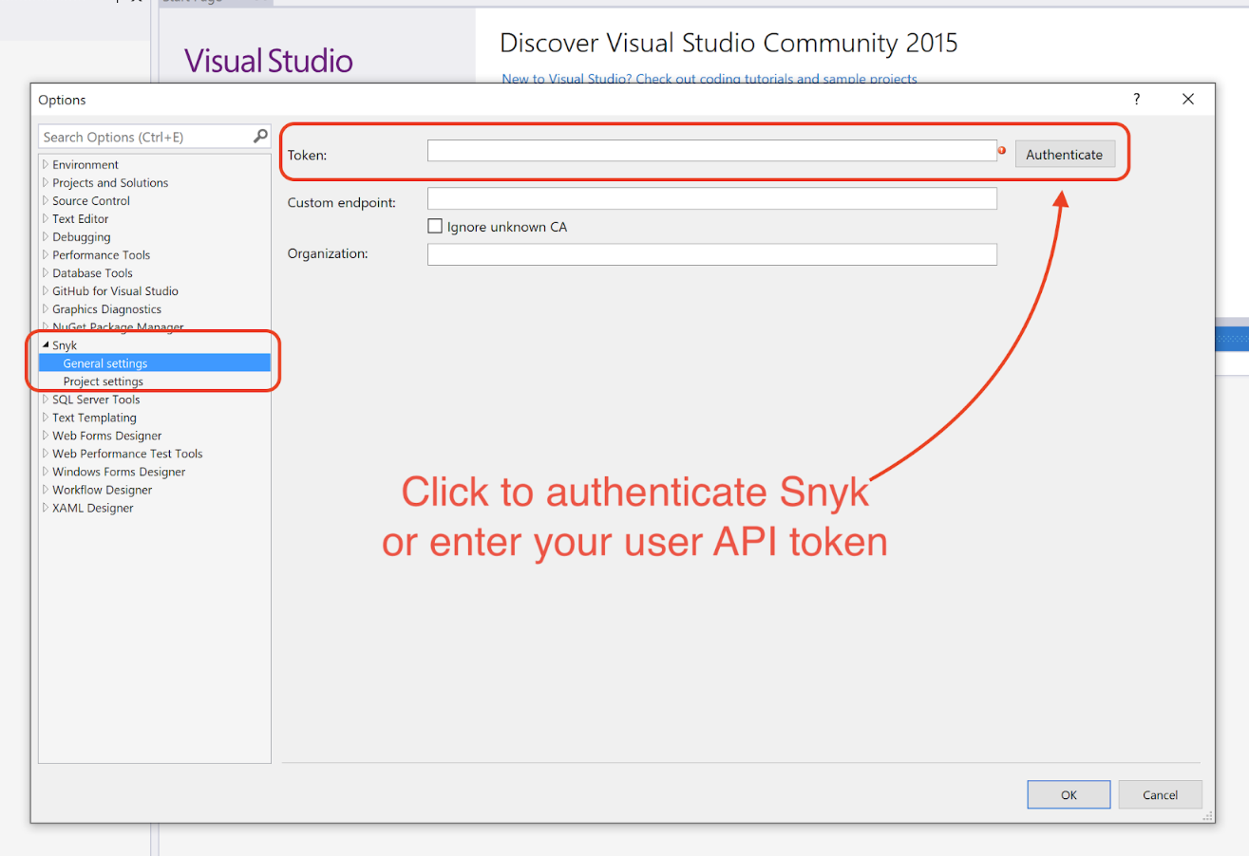Expand the Projects and Solutions node
The width and height of the screenshot is (1249, 856).
[46, 182]
